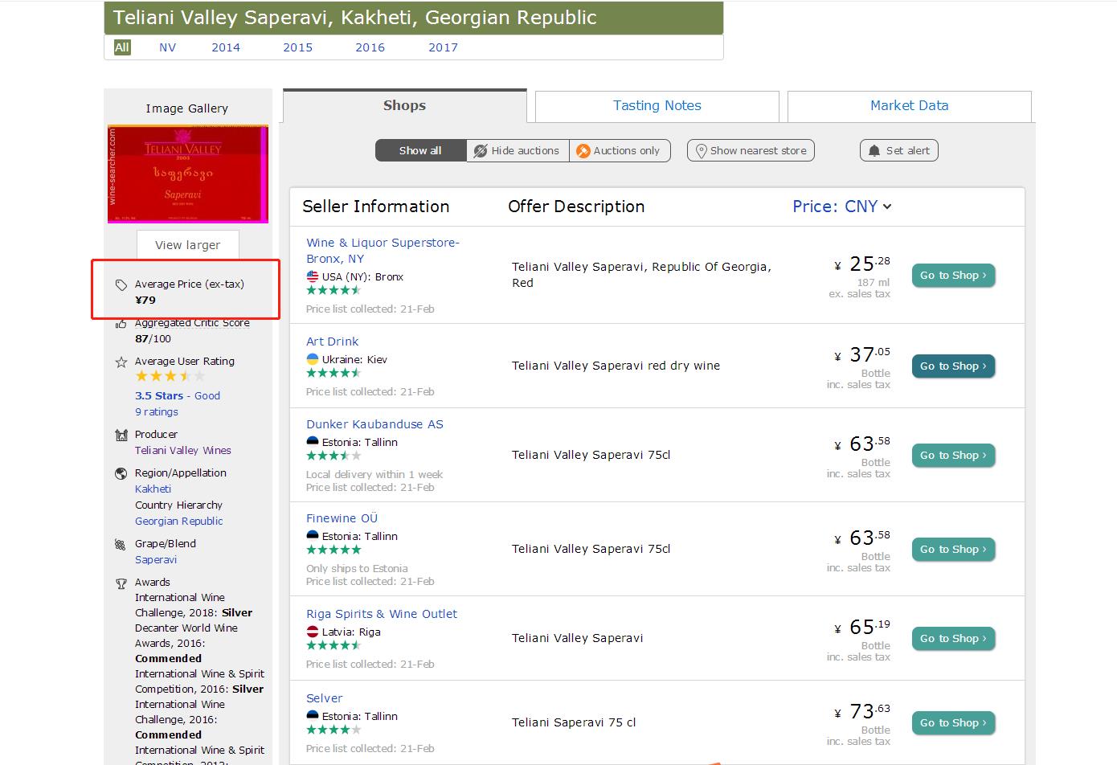Click the trophy icon beside Awards
The height and width of the screenshot is (765, 1117).
(x=121, y=583)
